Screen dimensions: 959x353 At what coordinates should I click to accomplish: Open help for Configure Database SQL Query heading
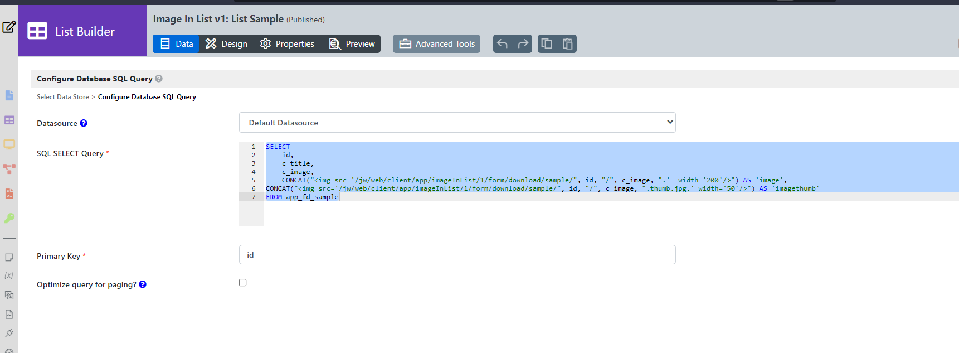point(159,79)
